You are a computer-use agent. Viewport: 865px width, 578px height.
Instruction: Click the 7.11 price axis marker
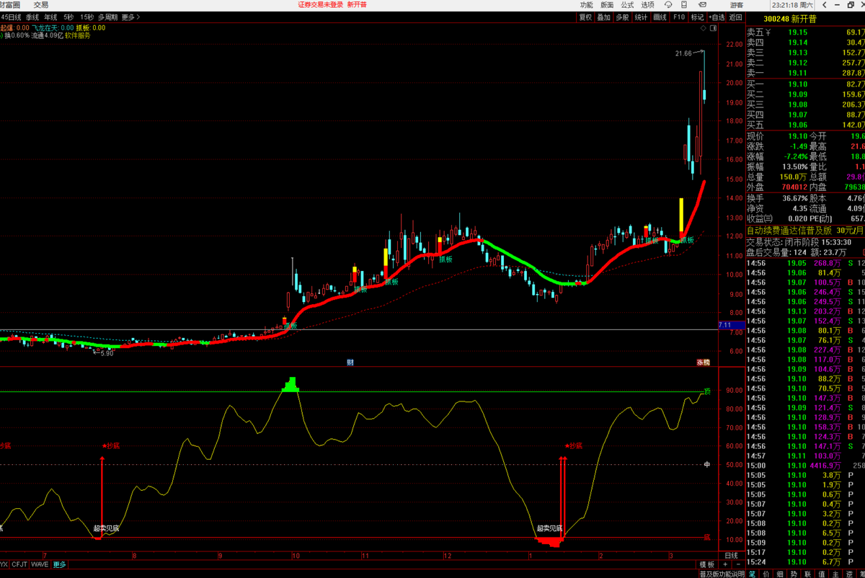point(730,326)
